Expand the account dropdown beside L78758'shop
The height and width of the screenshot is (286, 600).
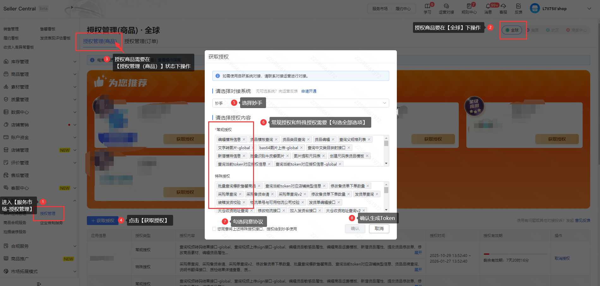(x=589, y=9)
